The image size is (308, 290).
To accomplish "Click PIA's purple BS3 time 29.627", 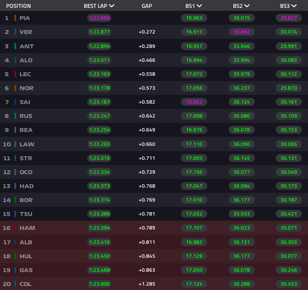I will point(288,18).
